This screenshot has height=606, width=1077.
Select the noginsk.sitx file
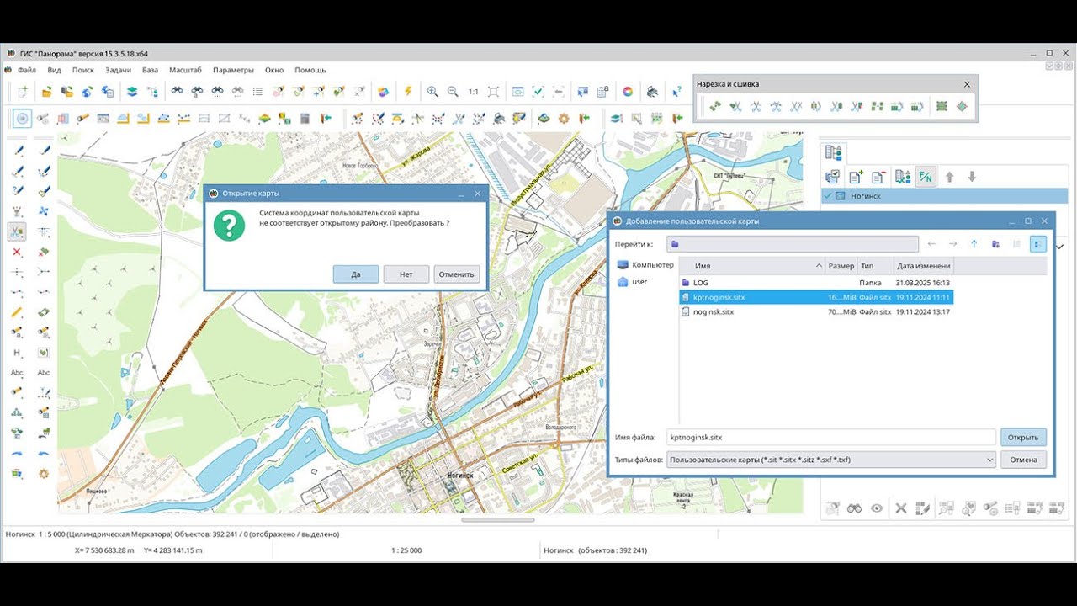(x=816, y=311)
